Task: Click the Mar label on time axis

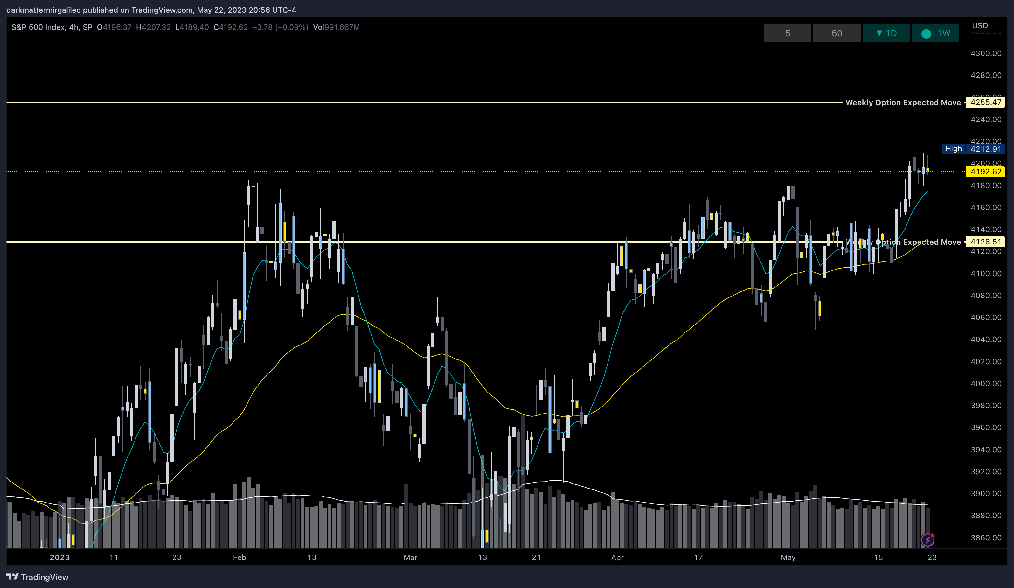Action: tap(410, 557)
